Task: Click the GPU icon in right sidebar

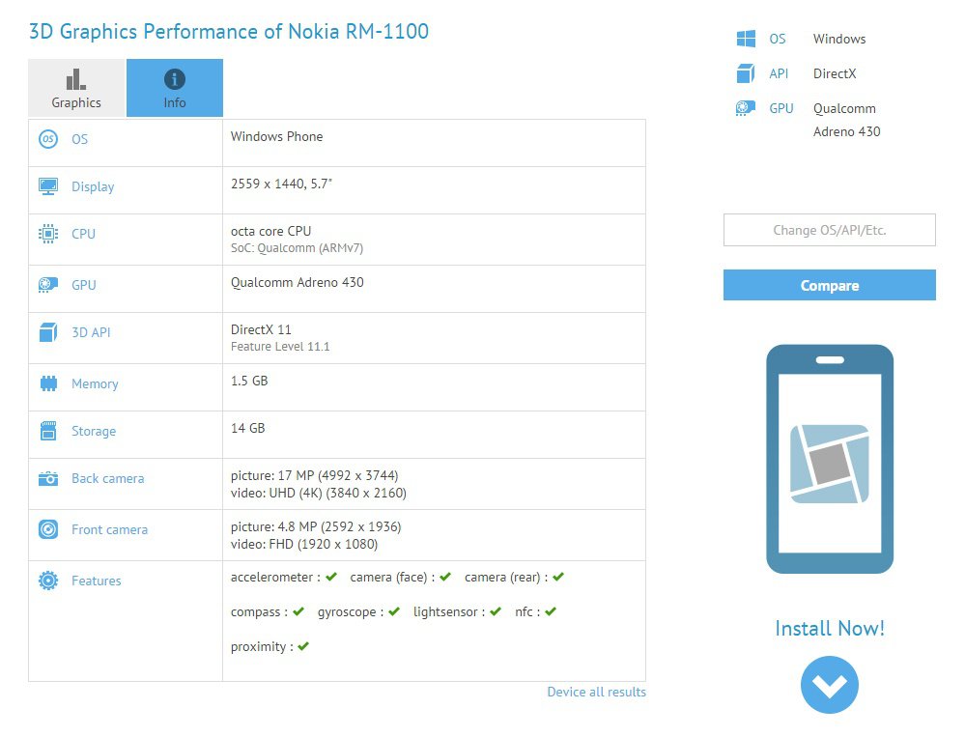Action: [746, 108]
